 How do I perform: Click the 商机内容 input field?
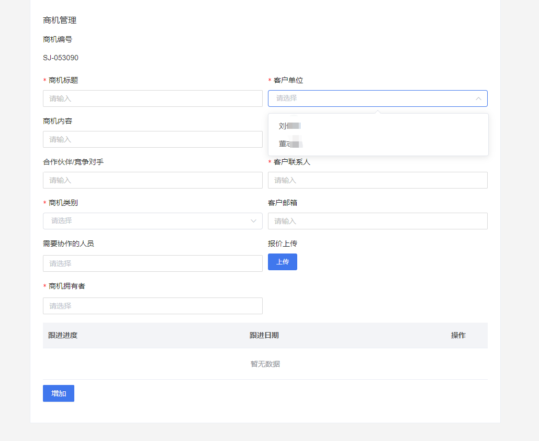[153, 139]
